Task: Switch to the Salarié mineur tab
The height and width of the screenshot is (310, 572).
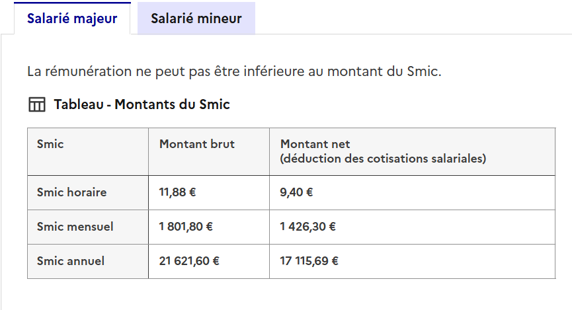Action: click(x=196, y=19)
